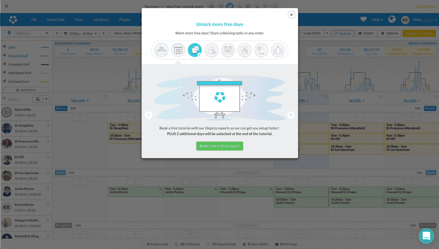
Task: Open the Intercom chat bubble
Action: pos(426,236)
